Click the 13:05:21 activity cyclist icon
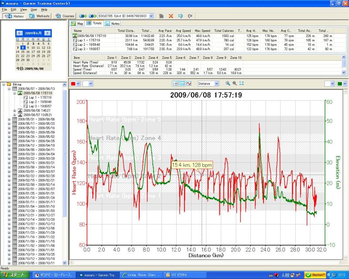This screenshot has width=349, height=279. pyautogui.click(x=20, y=115)
